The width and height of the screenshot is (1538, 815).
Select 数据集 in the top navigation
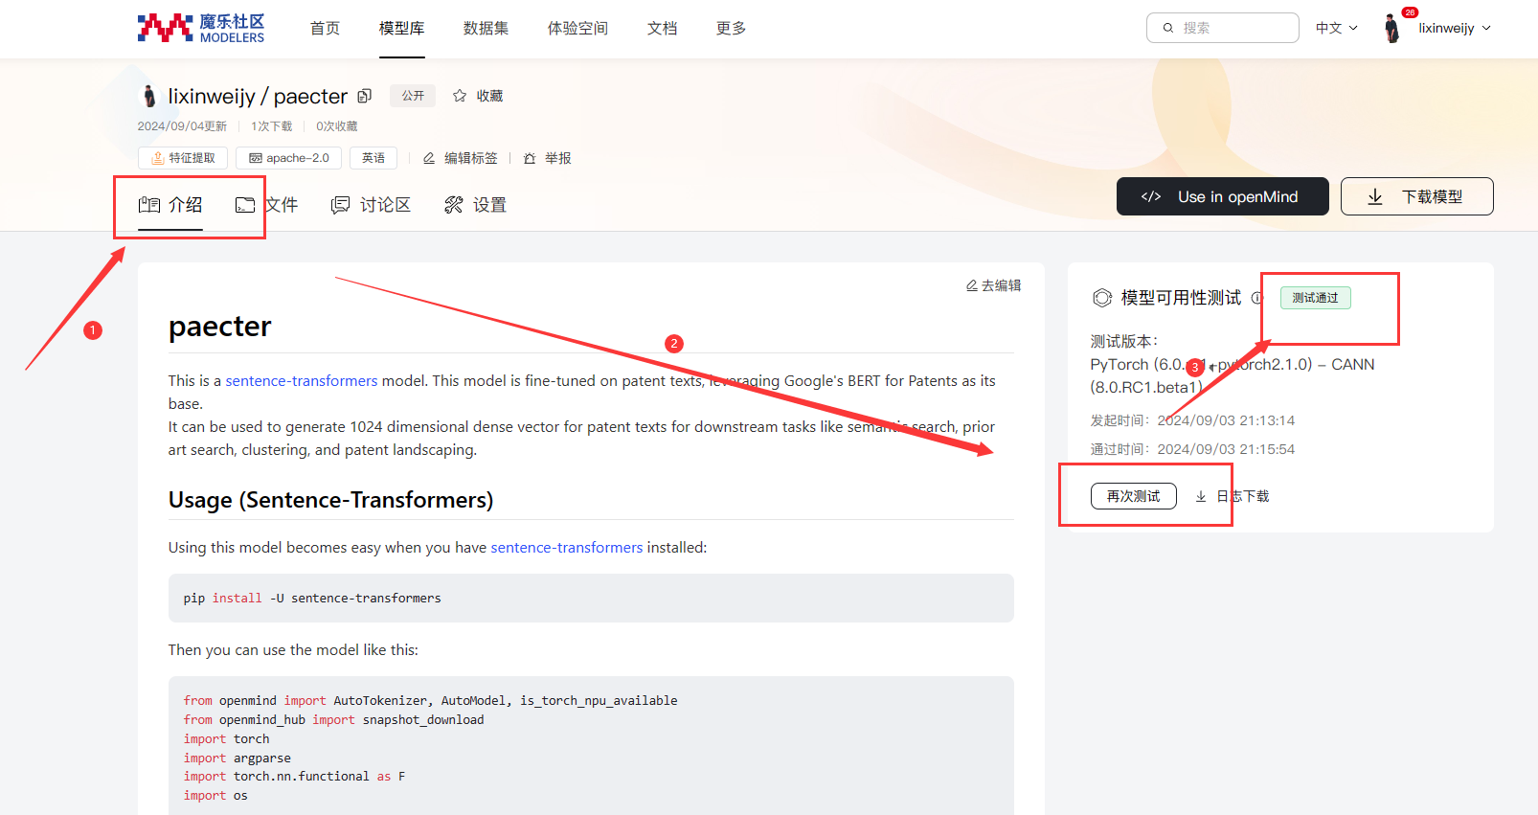(x=486, y=28)
